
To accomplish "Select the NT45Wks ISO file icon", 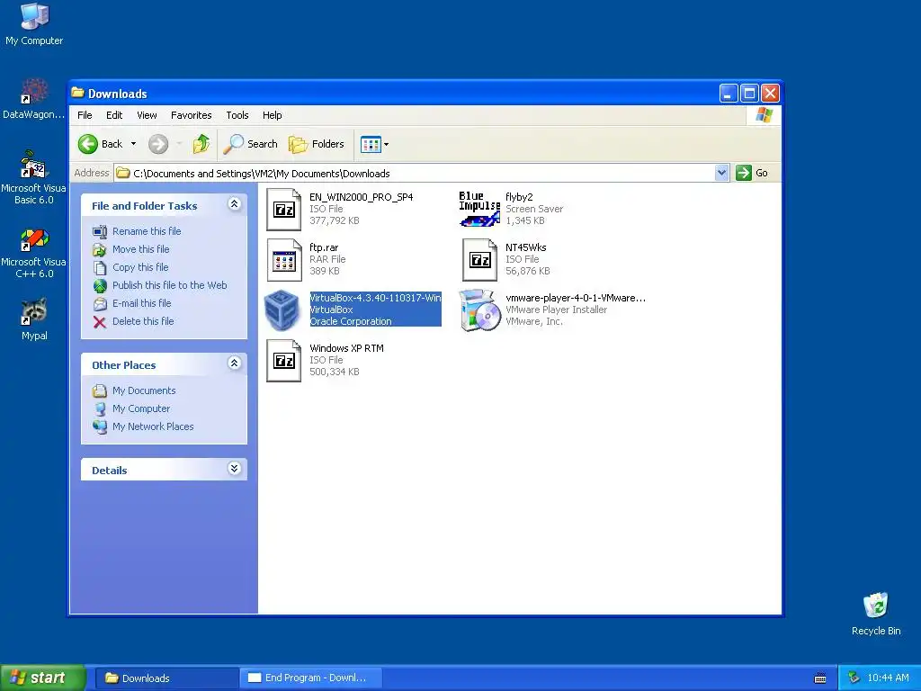I will tap(479, 260).
